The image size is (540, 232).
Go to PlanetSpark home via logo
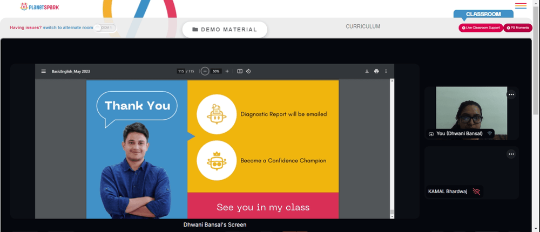click(39, 6)
